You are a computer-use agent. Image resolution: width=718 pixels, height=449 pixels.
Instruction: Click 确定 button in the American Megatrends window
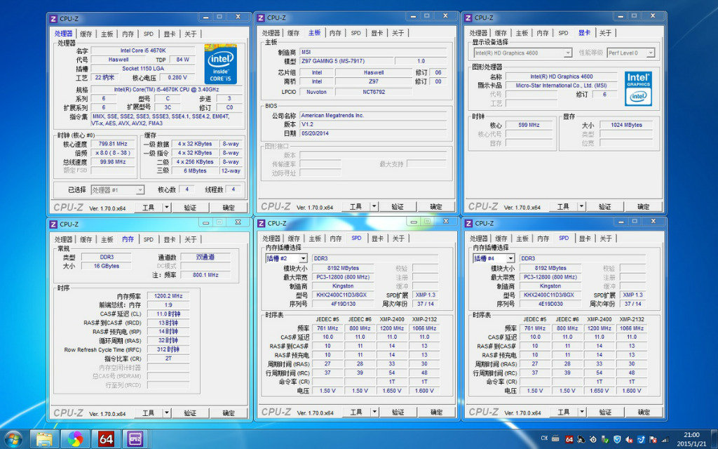point(436,207)
